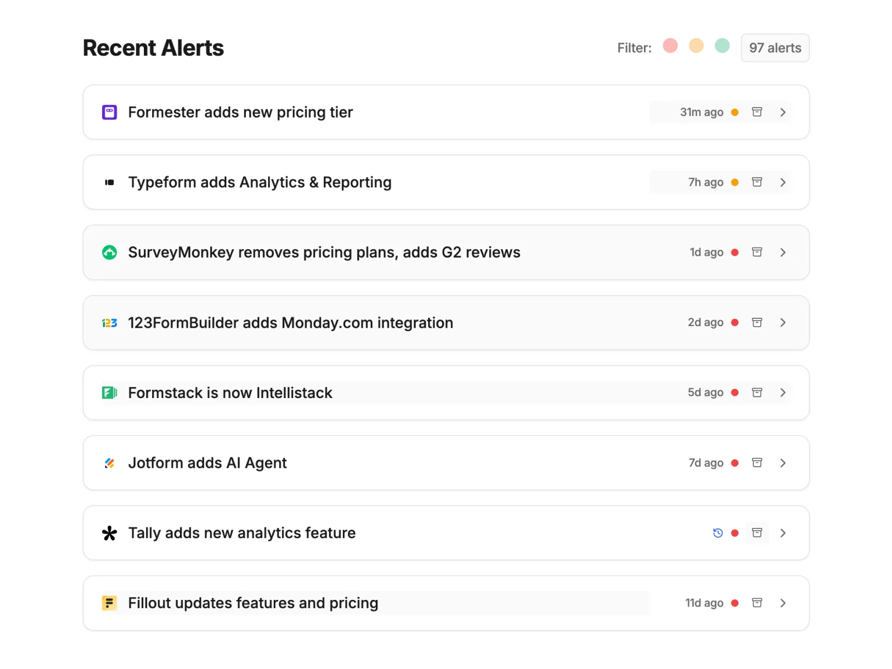Click the archive icon on Tally alert

pyautogui.click(x=757, y=533)
